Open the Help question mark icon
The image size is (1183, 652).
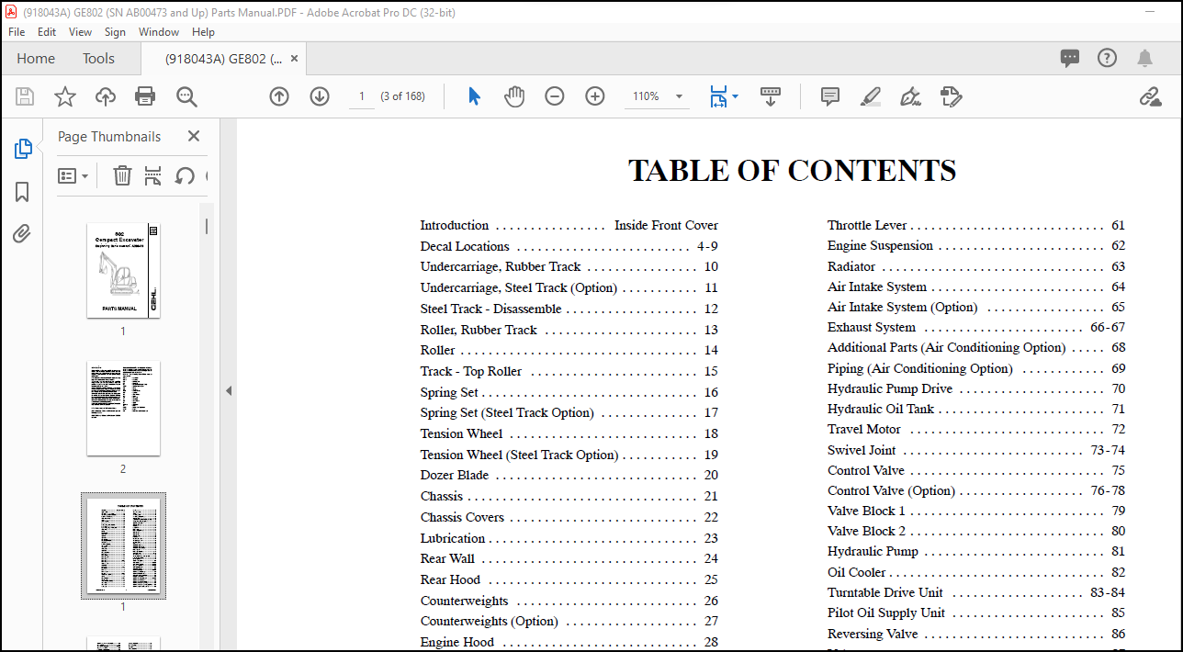[x=1108, y=58]
